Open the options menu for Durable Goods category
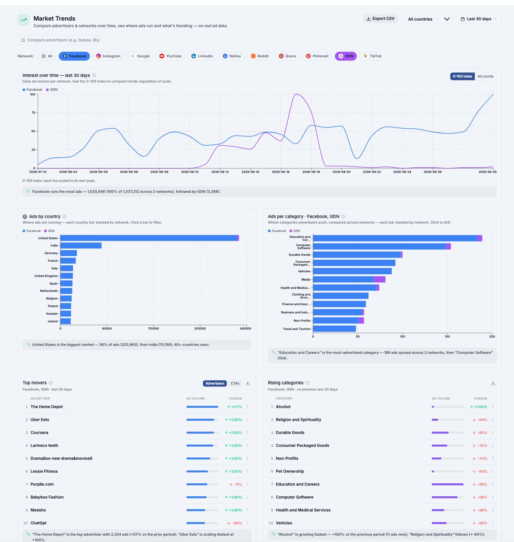 click(x=493, y=433)
